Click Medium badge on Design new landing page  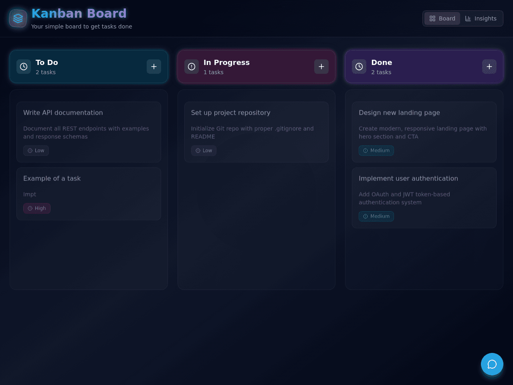pyautogui.click(x=376, y=151)
